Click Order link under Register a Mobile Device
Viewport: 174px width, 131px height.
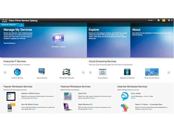[36, 98]
